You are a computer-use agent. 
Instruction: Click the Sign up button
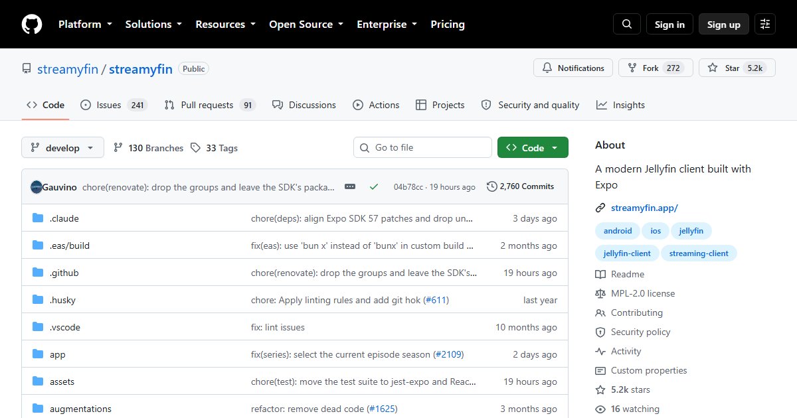tap(724, 25)
